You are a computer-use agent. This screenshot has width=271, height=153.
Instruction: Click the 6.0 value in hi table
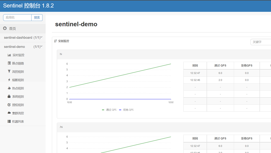click(x=220, y=73)
